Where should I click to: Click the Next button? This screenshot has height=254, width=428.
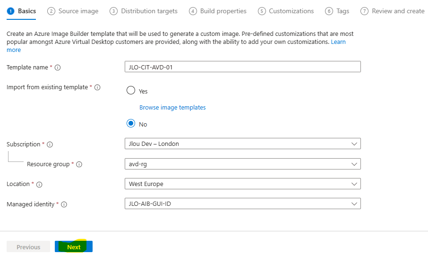[74, 246]
